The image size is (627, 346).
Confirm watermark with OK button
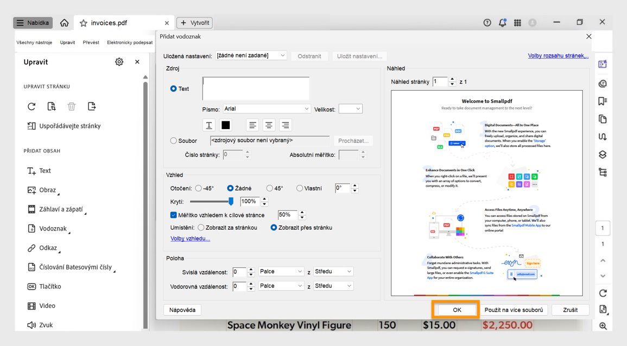click(x=457, y=310)
